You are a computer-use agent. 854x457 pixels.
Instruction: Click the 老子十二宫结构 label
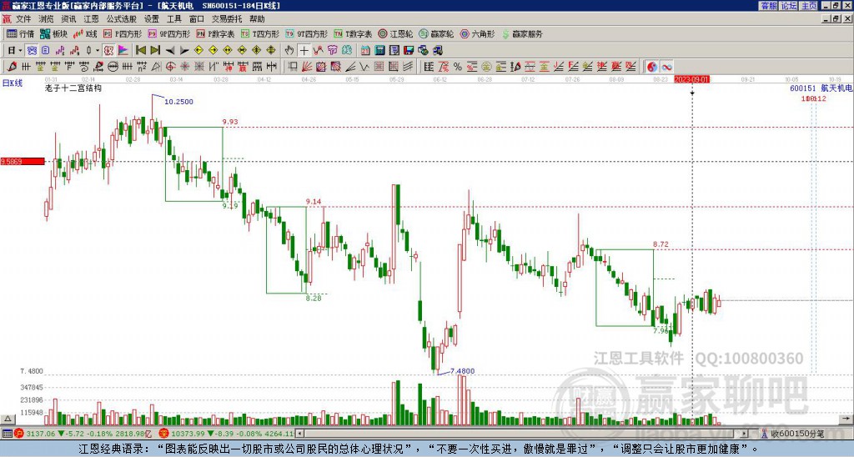(73, 88)
